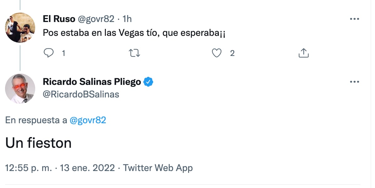375x188 pixels.
Task: Open the share menu on El Ruso's tweet
Action: 303,53
